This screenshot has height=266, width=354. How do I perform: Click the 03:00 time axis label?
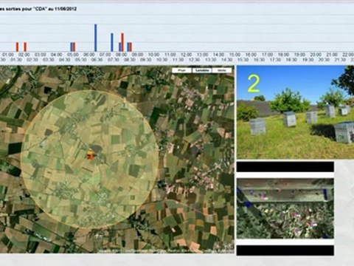(41, 55)
